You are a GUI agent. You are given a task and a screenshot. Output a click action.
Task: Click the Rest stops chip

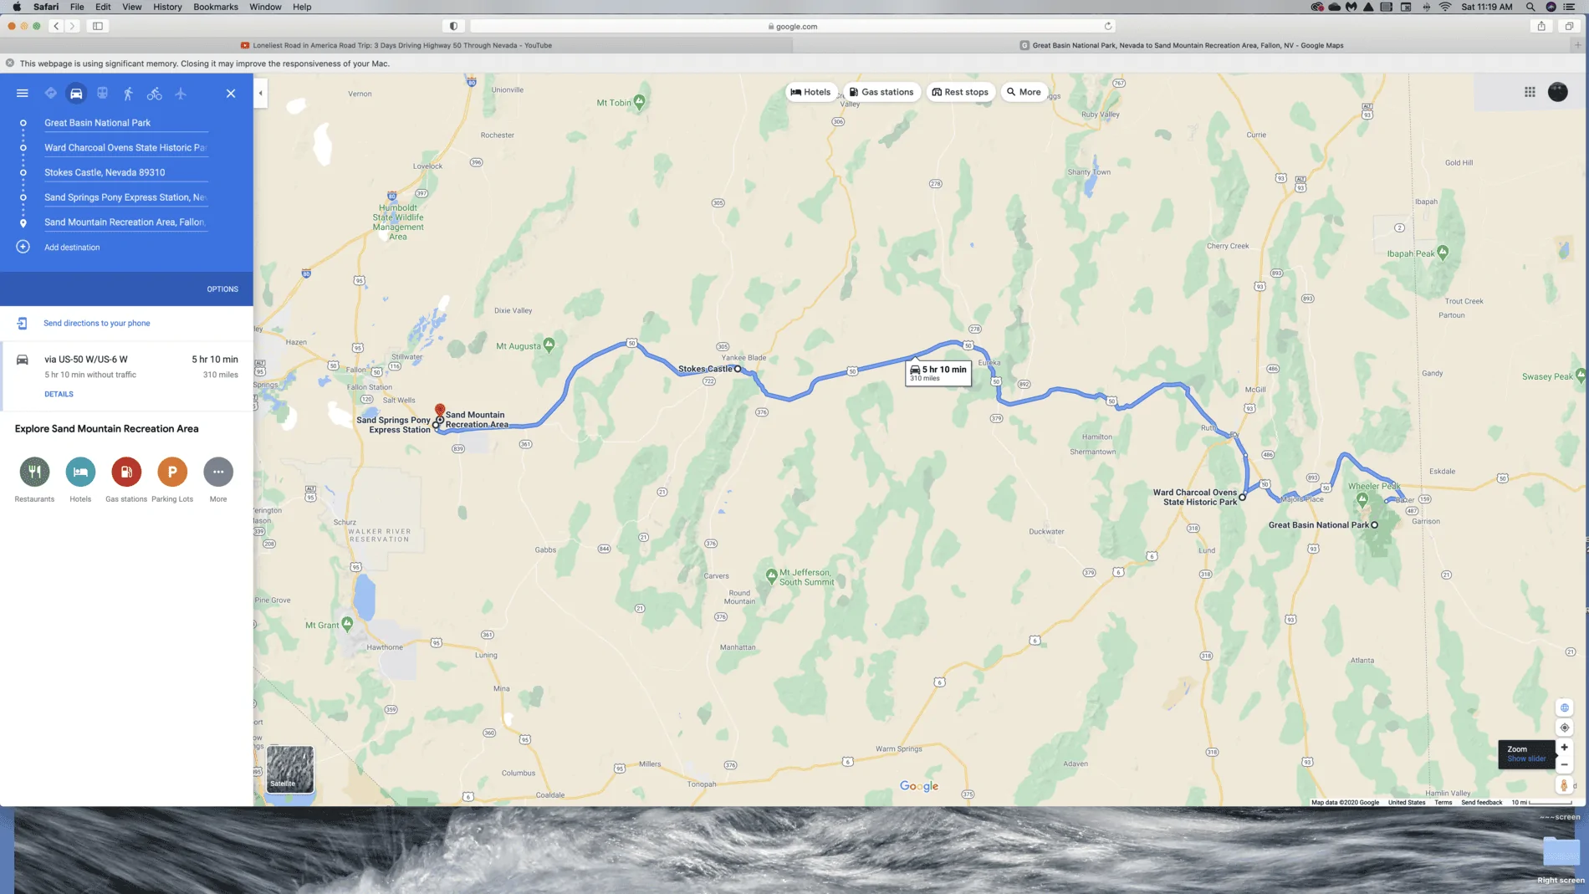960,92
